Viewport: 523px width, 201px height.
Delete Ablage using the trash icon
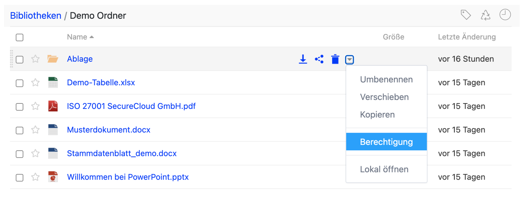pyautogui.click(x=335, y=59)
